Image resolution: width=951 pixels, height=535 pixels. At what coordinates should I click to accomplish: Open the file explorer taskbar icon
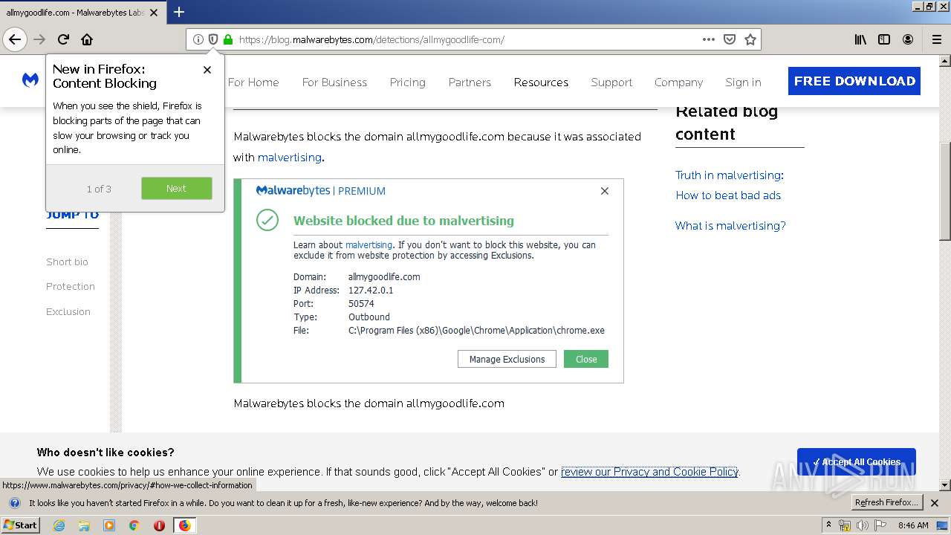(x=84, y=525)
